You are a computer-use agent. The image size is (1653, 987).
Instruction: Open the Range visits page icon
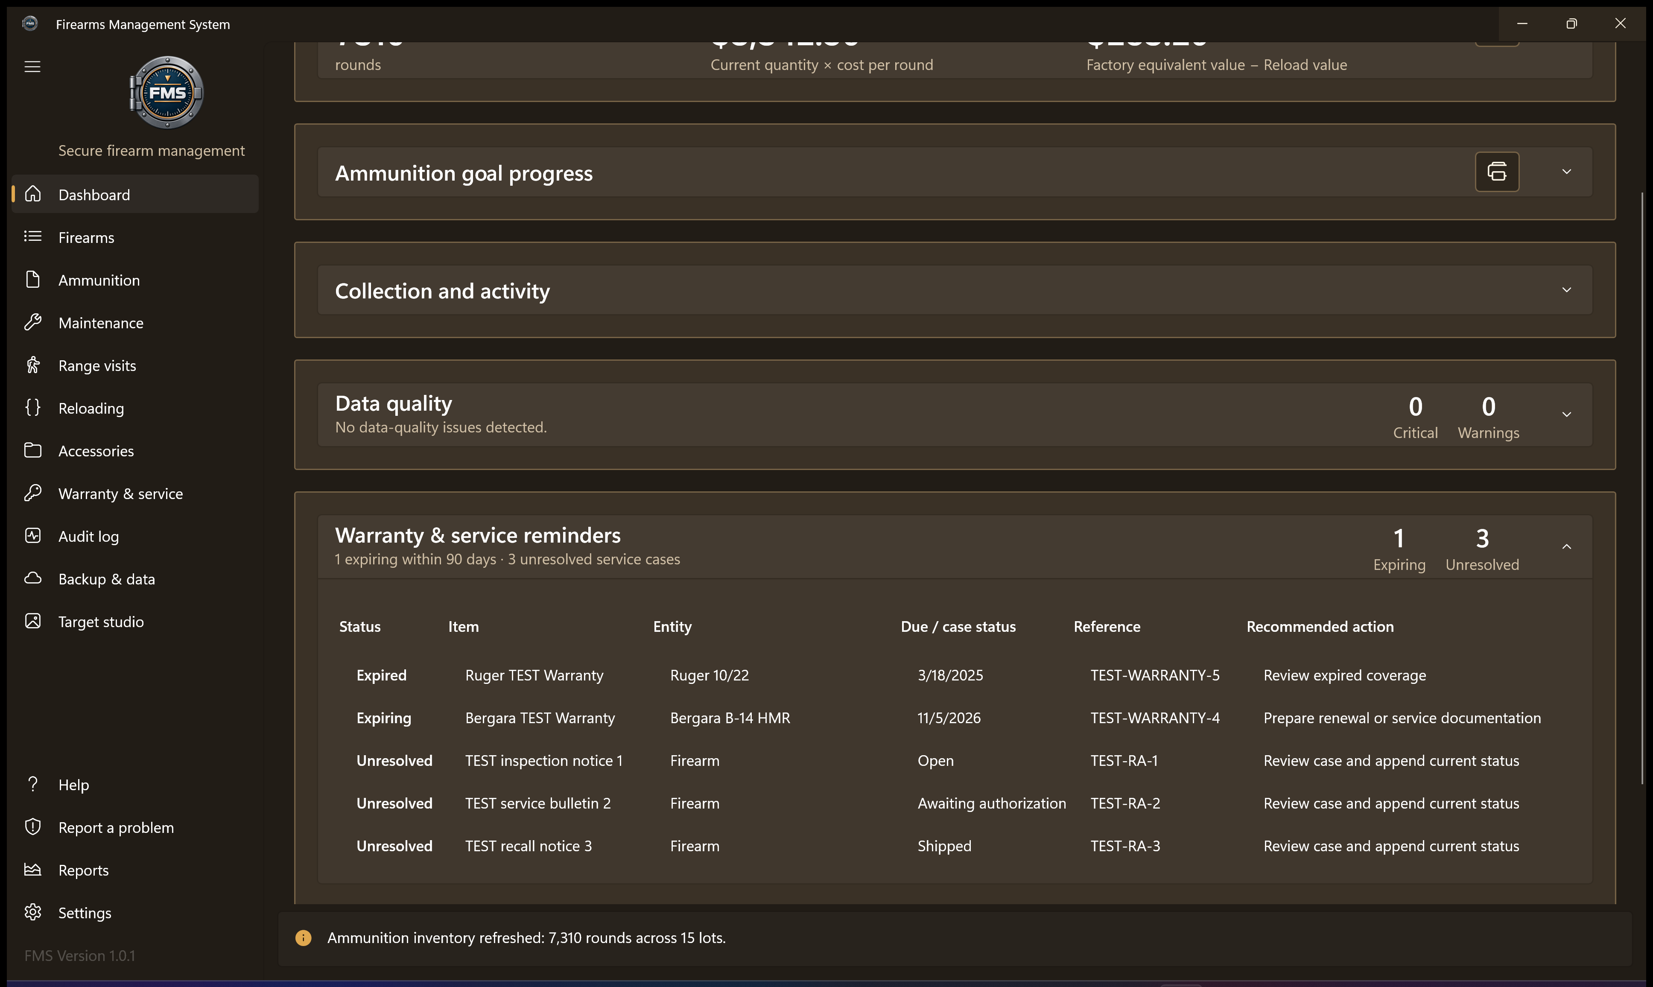[x=32, y=365]
